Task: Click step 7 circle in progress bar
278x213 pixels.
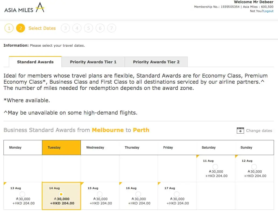Action: click(x=112, y=28)
